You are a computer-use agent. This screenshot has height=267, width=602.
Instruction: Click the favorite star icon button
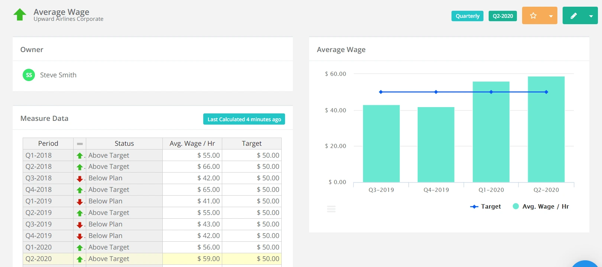pyautogui.click(x=533, y=16)
